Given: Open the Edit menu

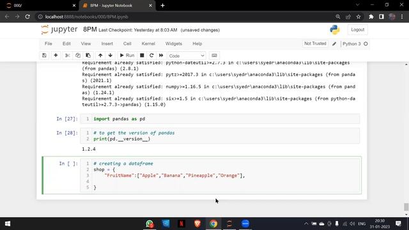Looking at the screenshot, I should click(x=66, y=43).
